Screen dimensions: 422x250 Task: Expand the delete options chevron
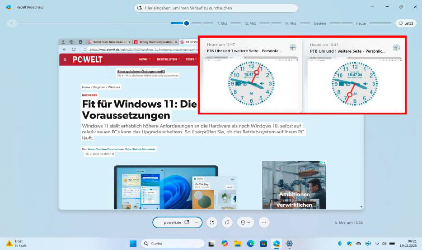click(249, 223)
